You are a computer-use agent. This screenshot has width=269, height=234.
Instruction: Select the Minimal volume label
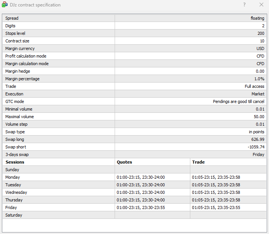click(19, 109)
